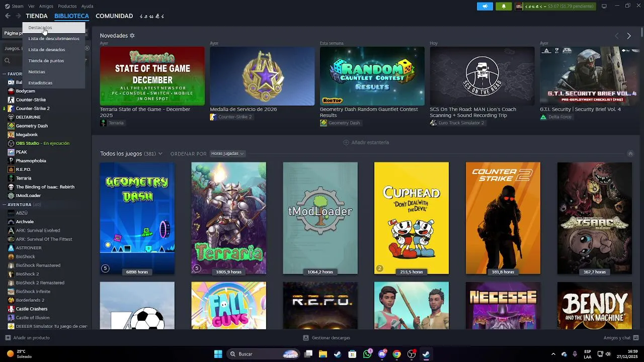Image resolution: width=644 pixels, height=362 pixels.
Task: Click the ready-to-play filter icon beside Juegos
Action: [87, 48]
